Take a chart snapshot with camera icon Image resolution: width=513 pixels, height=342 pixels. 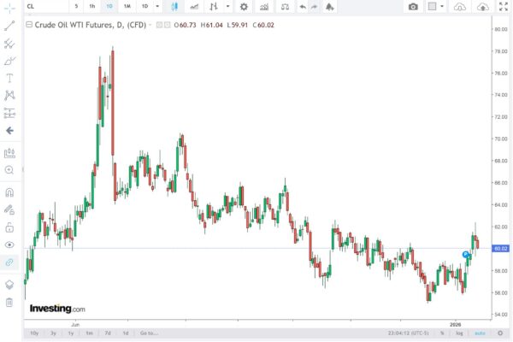(x=413, y=7)
